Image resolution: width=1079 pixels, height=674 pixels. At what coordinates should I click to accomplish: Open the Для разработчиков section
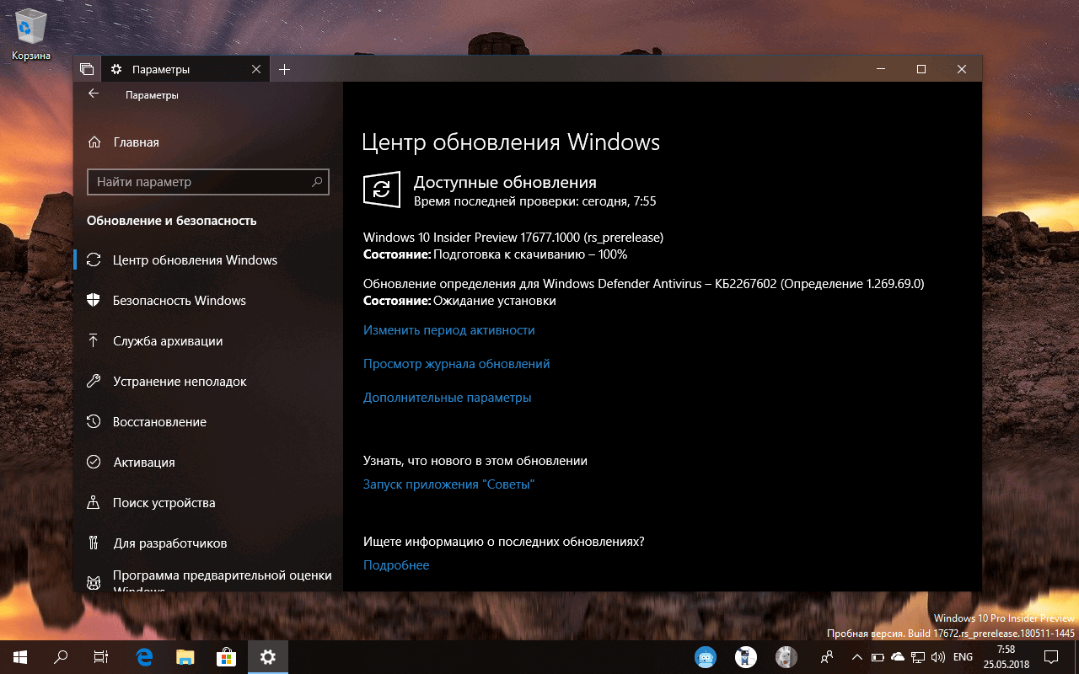208,543
